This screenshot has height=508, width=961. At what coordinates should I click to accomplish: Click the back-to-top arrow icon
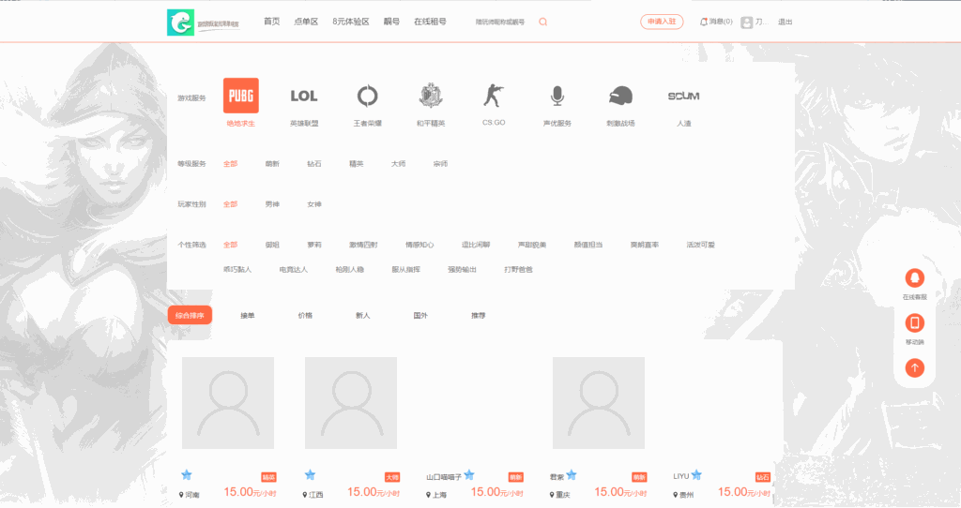pos(915,367)
